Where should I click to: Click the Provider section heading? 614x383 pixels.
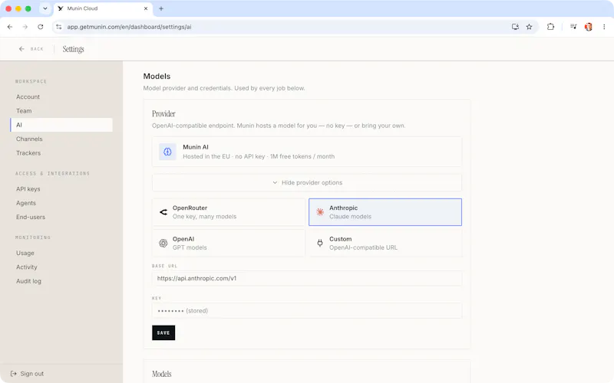point(163,113)
